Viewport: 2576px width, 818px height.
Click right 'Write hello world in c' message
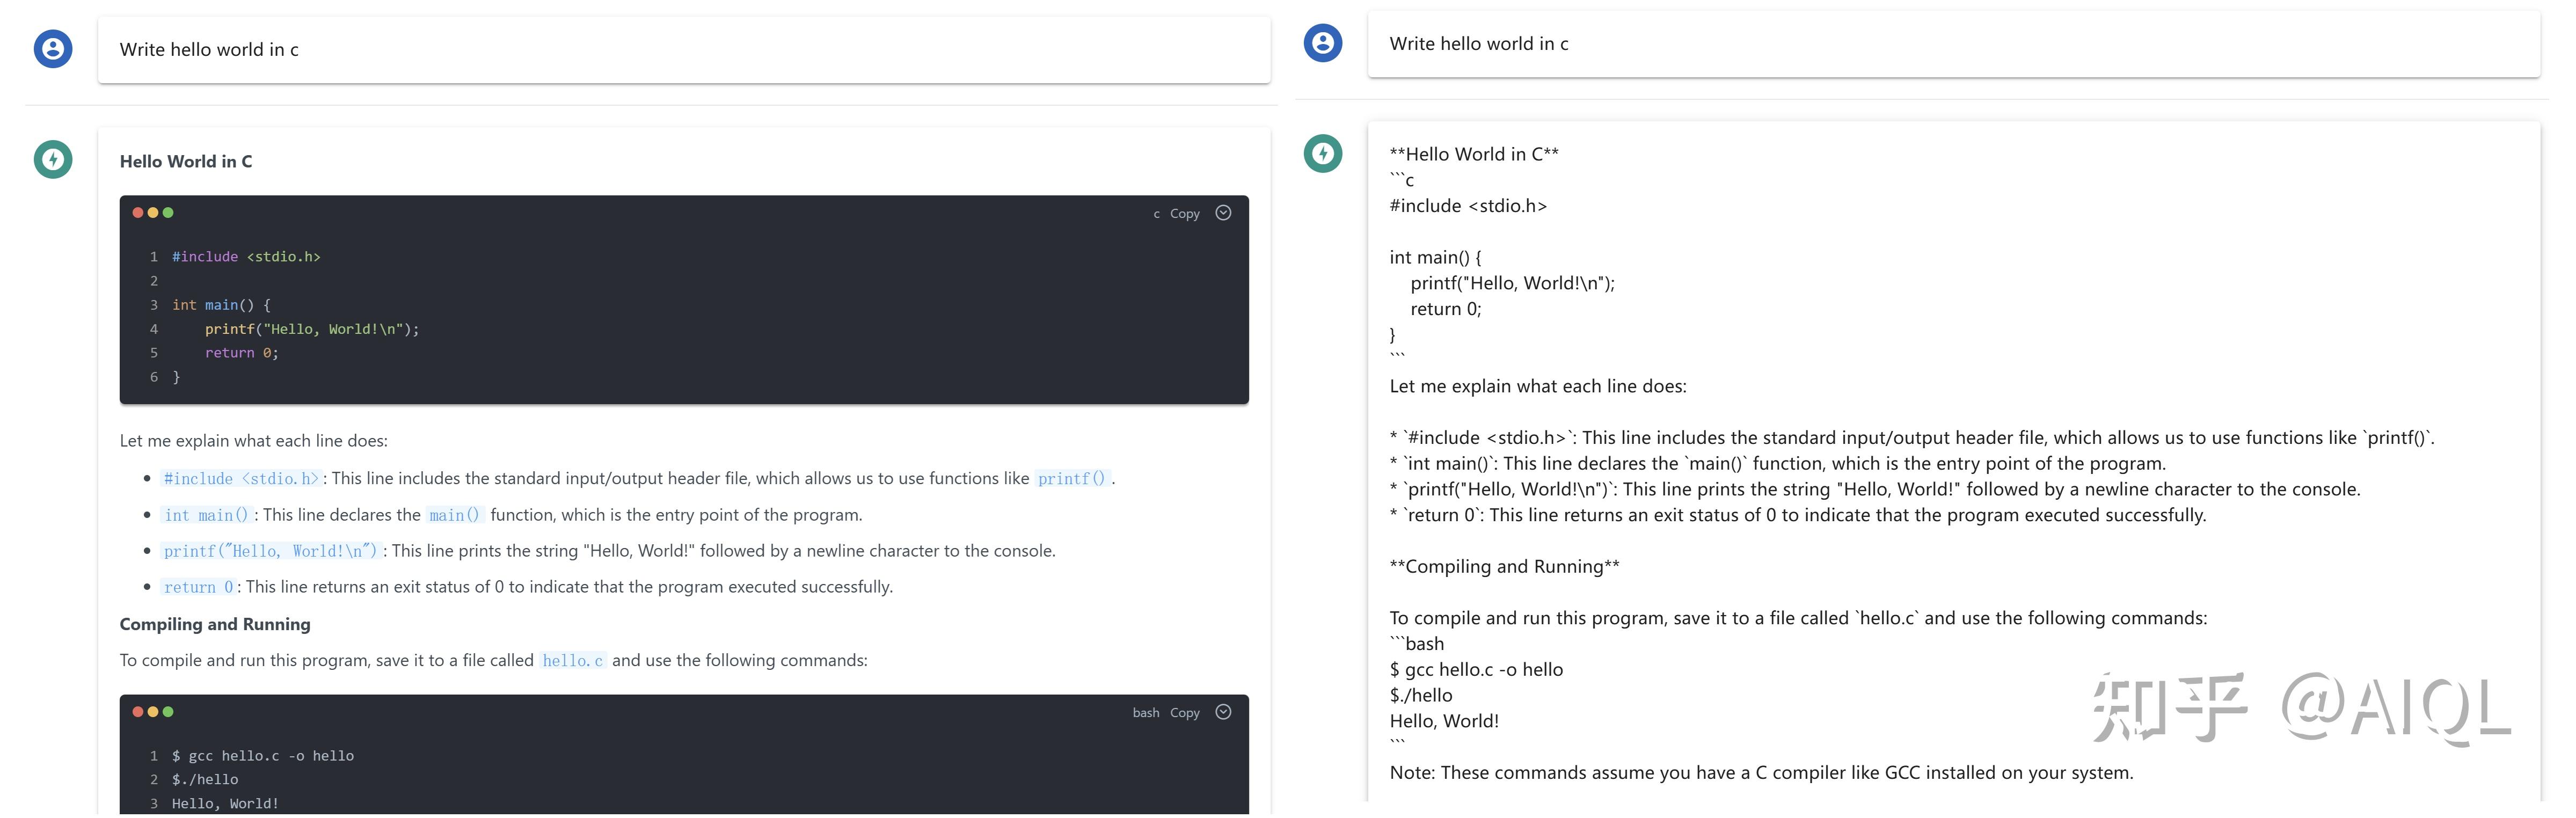[x=1478, y=44]
